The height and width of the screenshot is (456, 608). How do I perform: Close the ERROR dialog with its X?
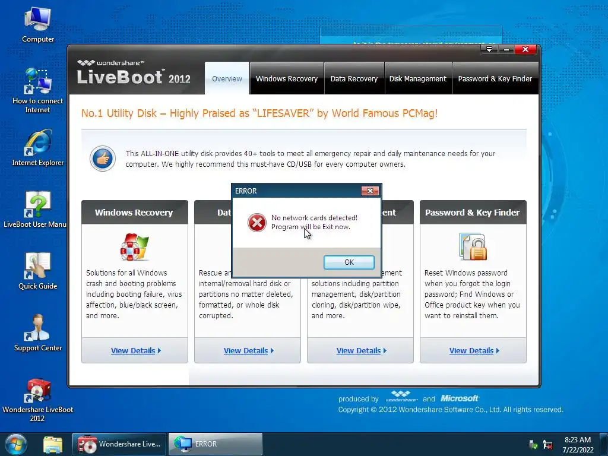[370, 191]
